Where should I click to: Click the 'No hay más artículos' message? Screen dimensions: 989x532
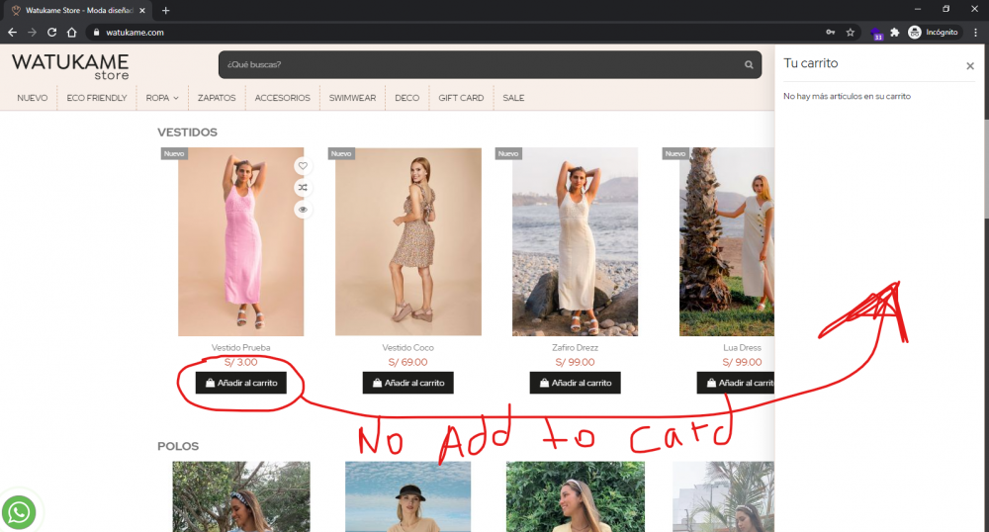[x=848, y=97]
